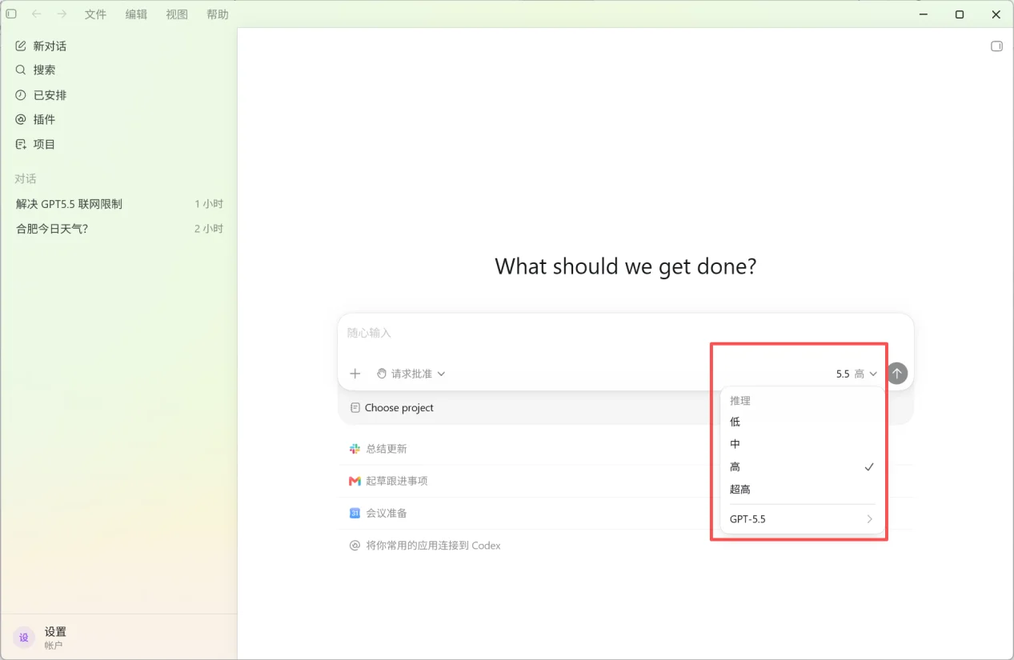This screenshot has width=1014, height=660.
Task: Click the send arrow button
Action: 897,374
